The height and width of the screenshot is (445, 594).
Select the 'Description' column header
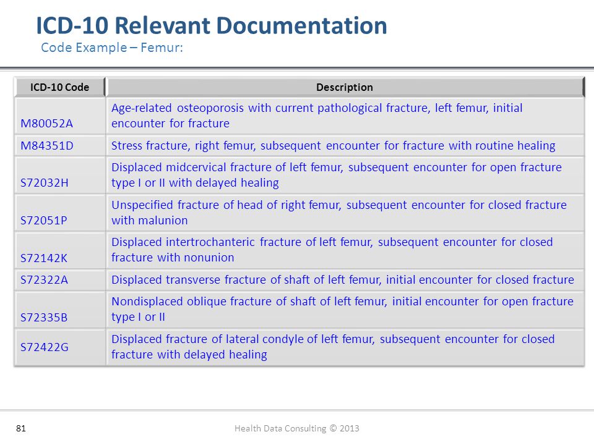pyautogui.click(x=345, y=87)
